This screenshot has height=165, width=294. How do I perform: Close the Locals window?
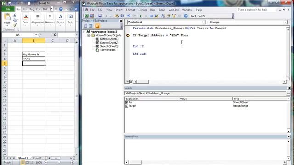[x=289, y=88]
